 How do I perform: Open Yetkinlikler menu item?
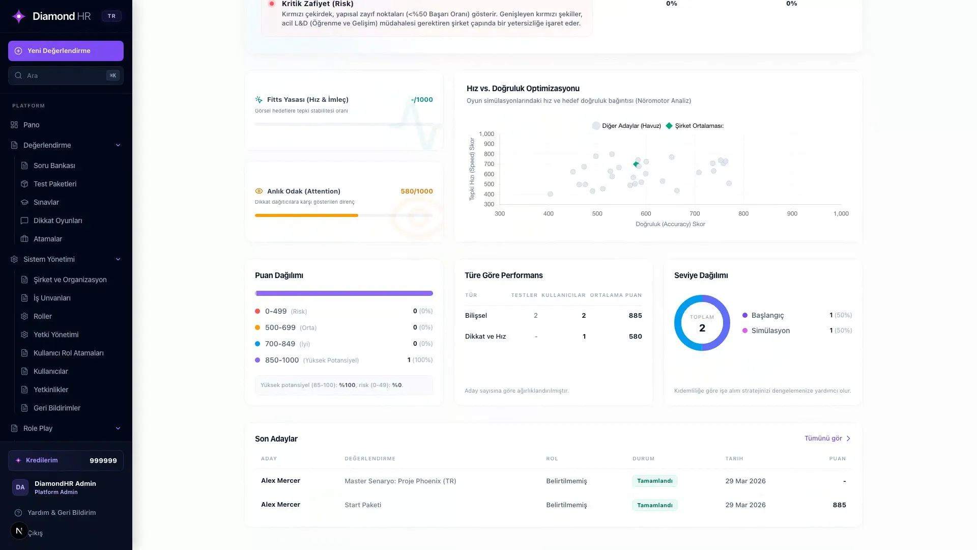pyautogui.click(x=70, y=390)
